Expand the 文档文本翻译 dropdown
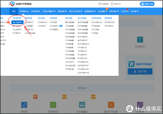 49,11
